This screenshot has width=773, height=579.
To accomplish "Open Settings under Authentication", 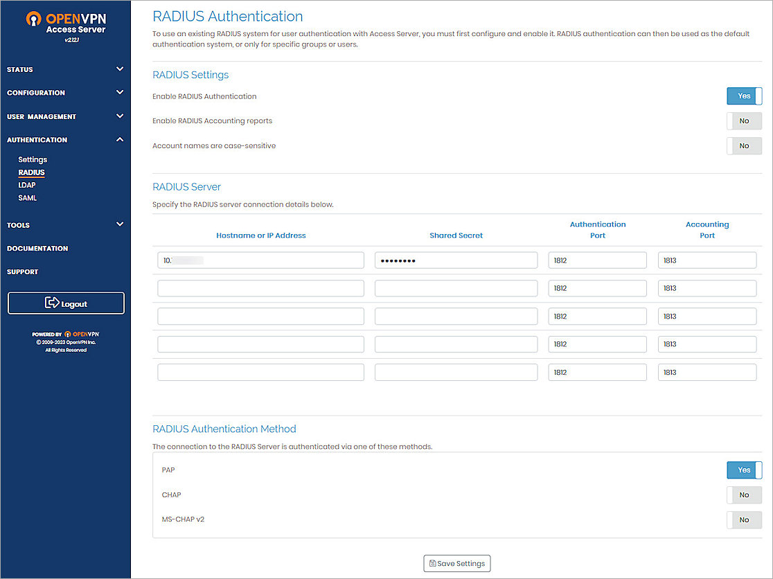I will [32, 159].
